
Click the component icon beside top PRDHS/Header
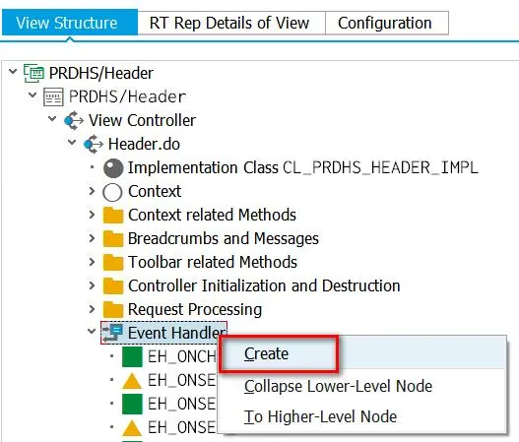(x=33, y=73)
